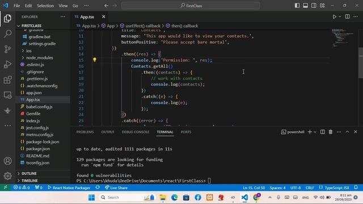Viewport: 363px width, 204px height.
Task: Open the Selection menu
Action: pos(45,6)
